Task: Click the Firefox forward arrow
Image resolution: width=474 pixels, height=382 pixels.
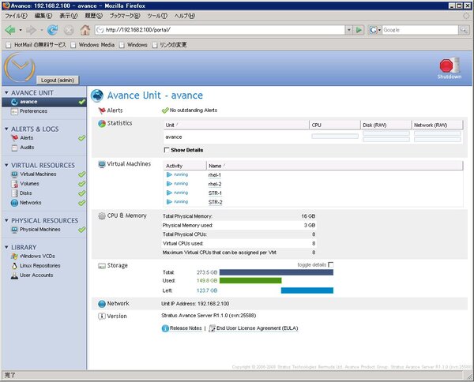Action: [31, 30]
